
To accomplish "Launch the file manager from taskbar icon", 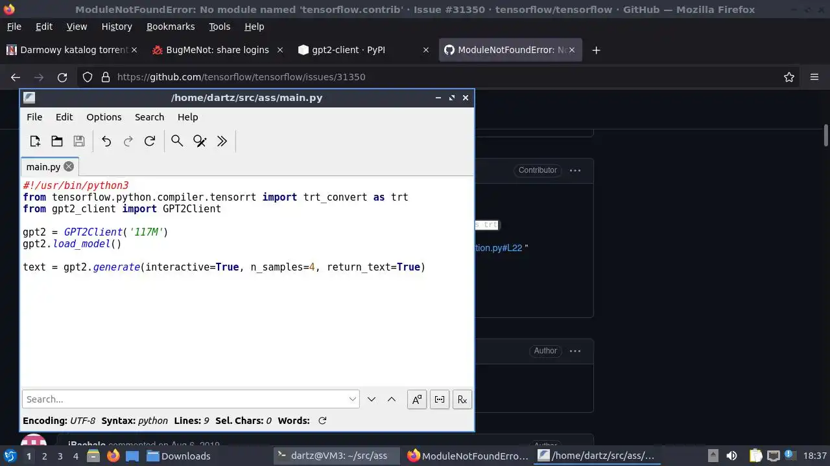I will pos(93,456).
